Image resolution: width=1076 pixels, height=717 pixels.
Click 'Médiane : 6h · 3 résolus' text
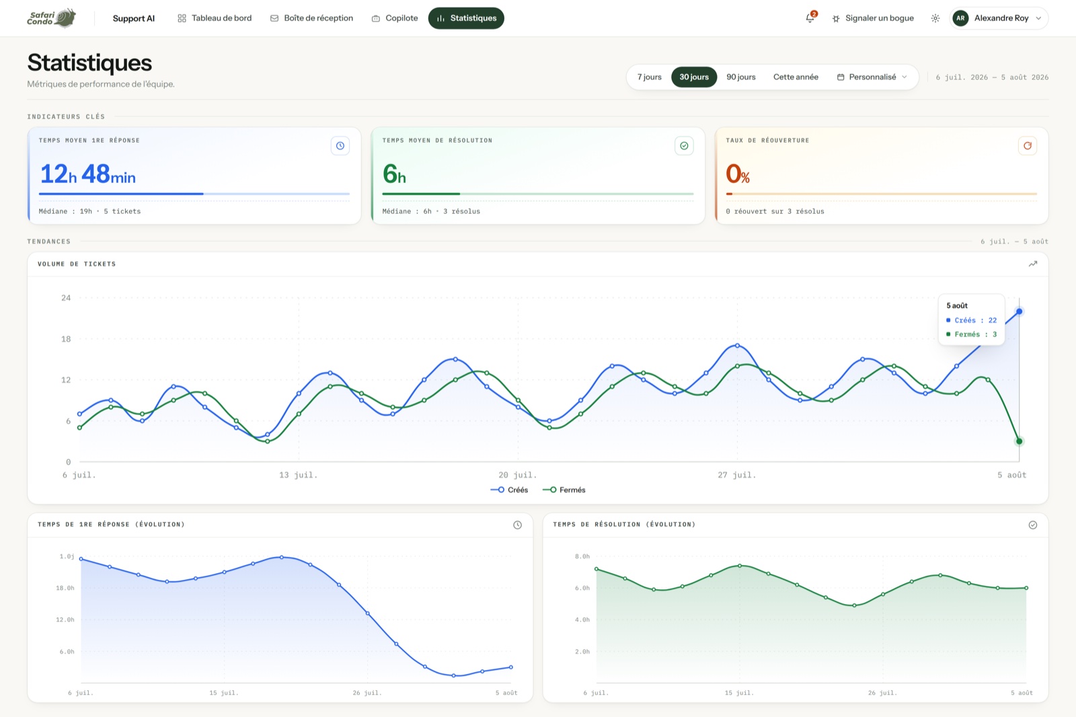(431, 211)
